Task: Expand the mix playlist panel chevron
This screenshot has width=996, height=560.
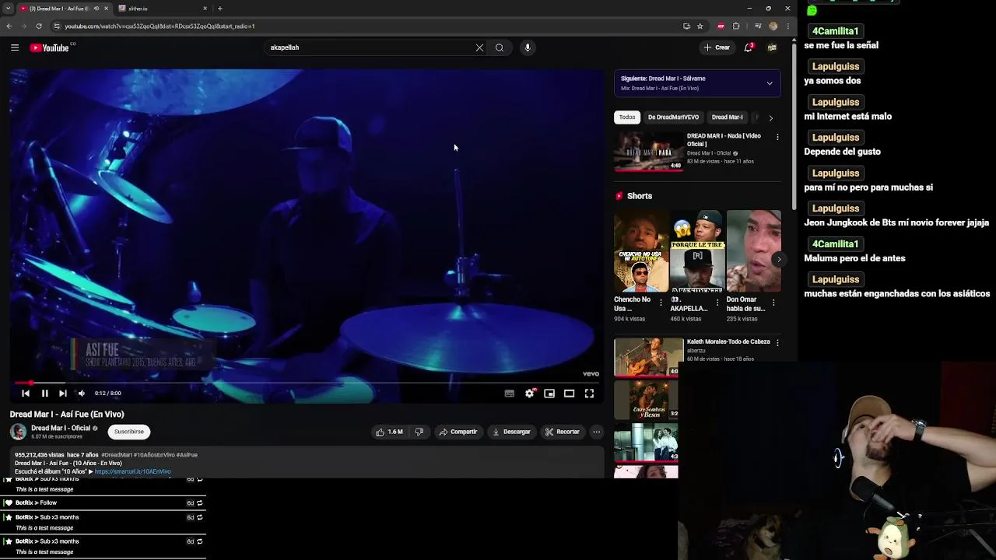Action: click(x=770, y=83)
